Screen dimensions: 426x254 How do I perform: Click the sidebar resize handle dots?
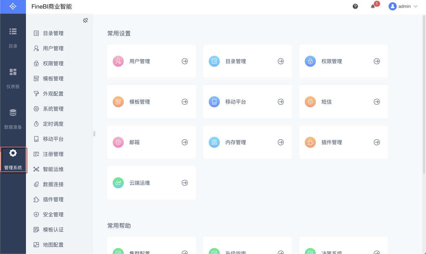tap(94, 134)
